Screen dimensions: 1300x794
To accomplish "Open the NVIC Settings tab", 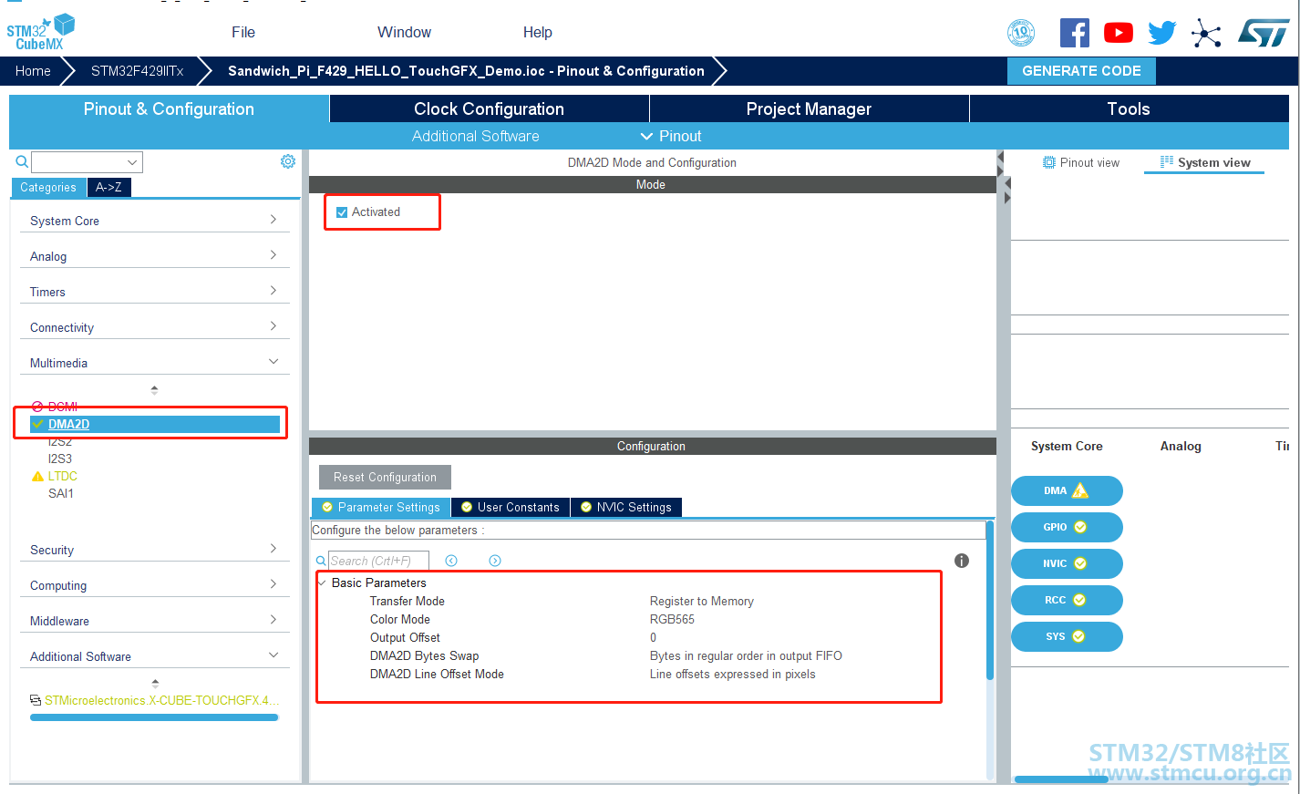I will [626, 507].
